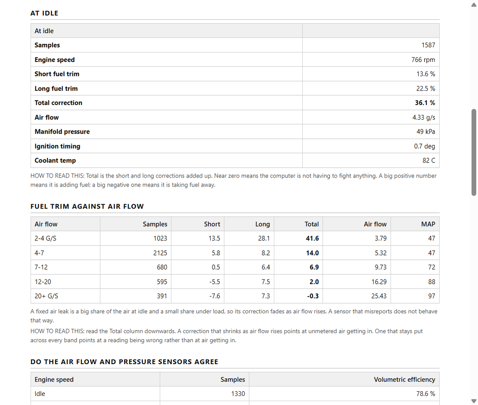The height and width of the screenshot is (405, 478).
Task: Click the MAP column header
Action: click(x=428, y=224)
